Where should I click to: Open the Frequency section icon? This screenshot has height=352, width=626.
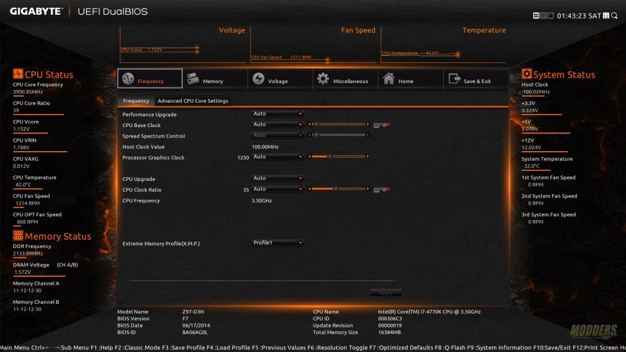click(128, 79)
